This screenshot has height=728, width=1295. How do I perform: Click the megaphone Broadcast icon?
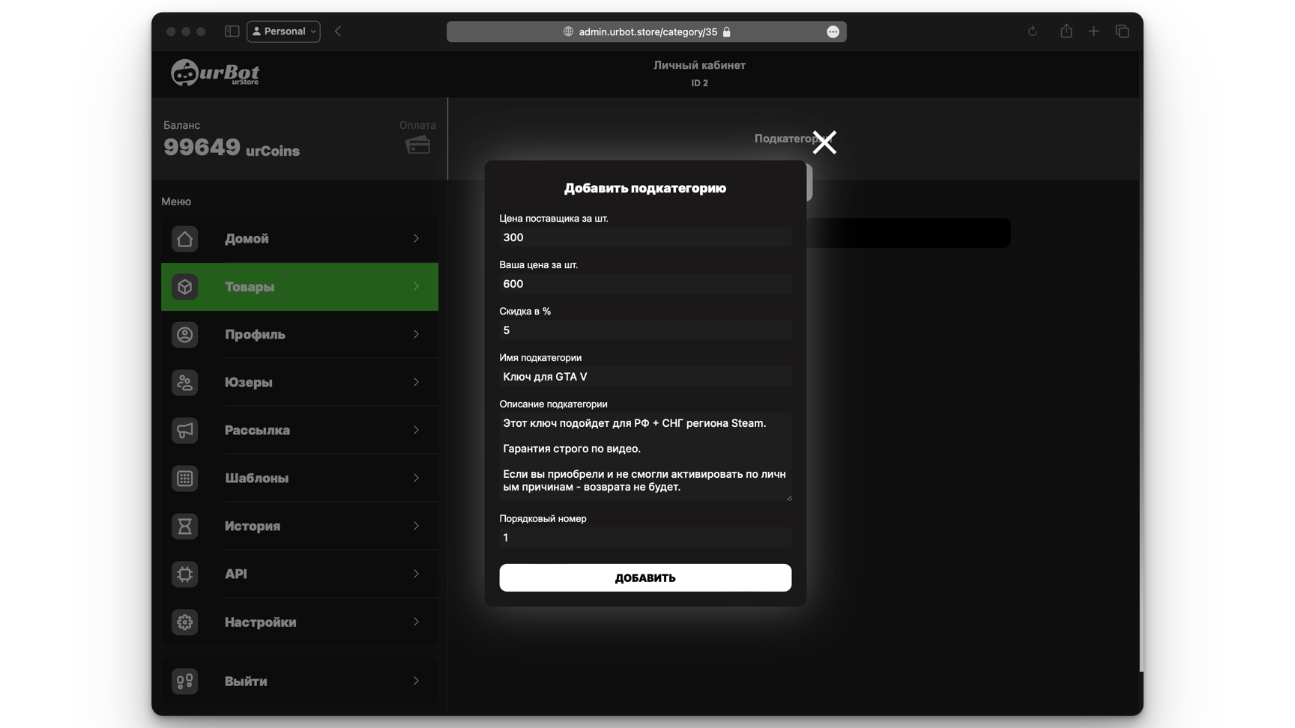tap(184, 431)
